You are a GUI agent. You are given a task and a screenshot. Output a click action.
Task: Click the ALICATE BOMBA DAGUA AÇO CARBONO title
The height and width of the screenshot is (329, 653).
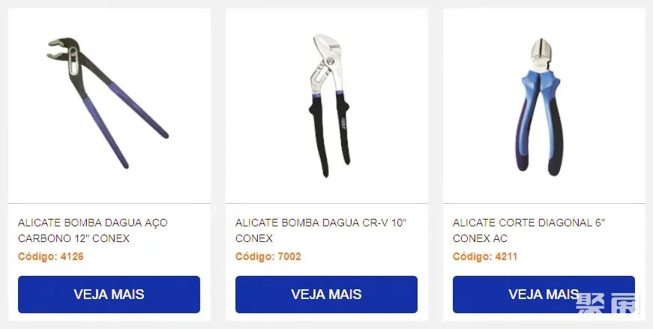(92, 230)
